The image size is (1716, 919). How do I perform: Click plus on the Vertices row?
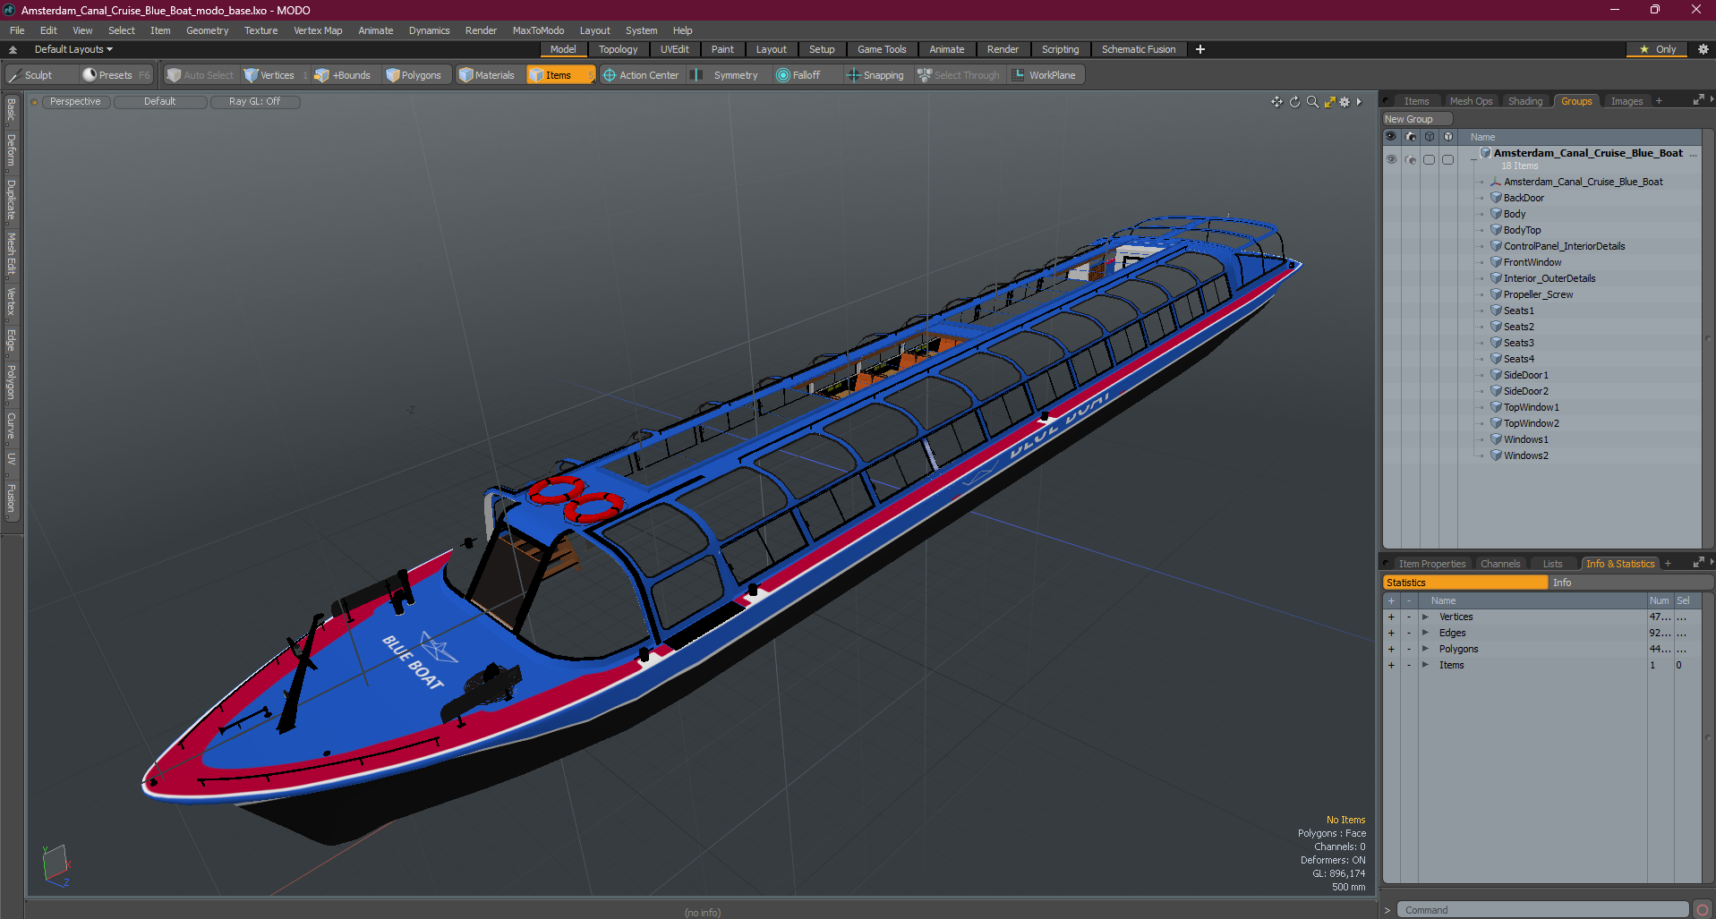[1391, 617]
